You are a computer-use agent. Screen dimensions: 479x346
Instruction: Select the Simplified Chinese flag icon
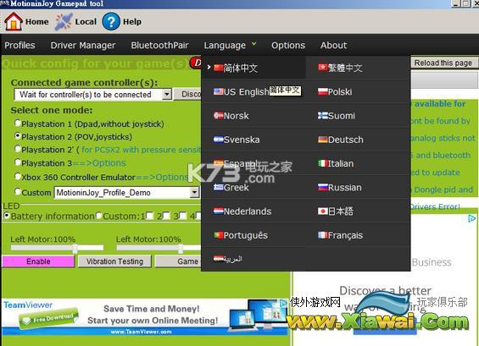218,68
